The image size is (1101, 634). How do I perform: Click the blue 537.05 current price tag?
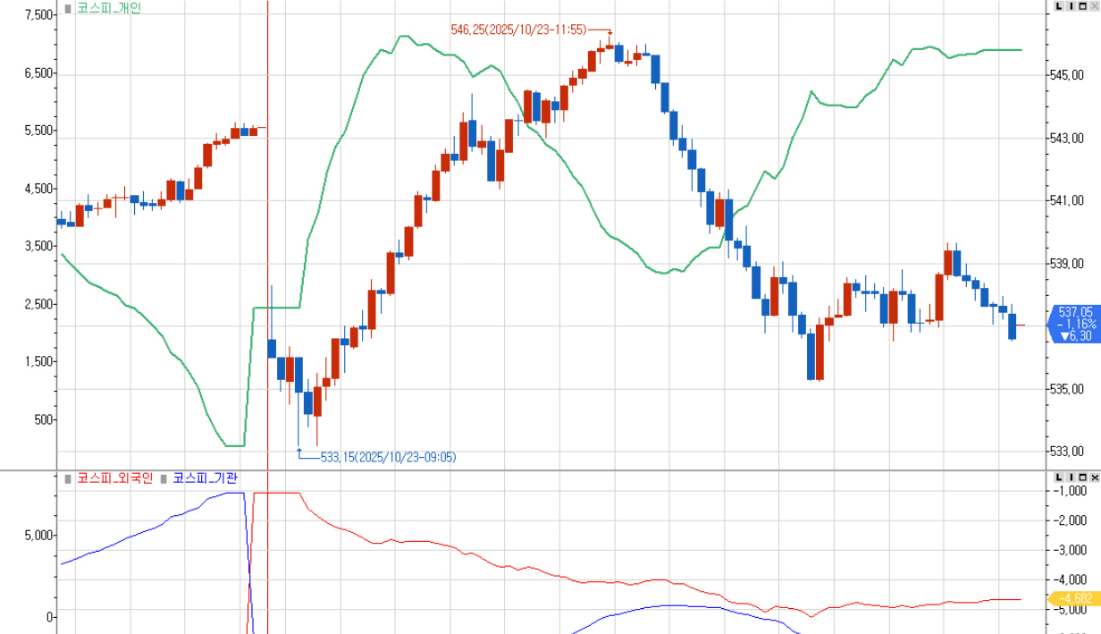tap(1075, 324)
